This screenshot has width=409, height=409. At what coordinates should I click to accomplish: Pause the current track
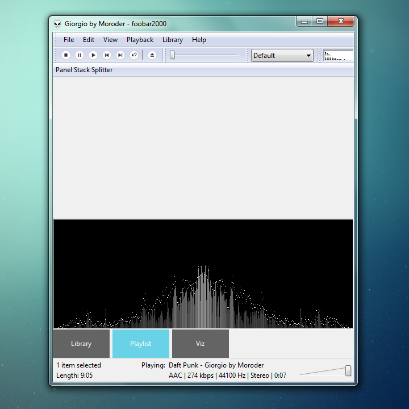point(80,55)
